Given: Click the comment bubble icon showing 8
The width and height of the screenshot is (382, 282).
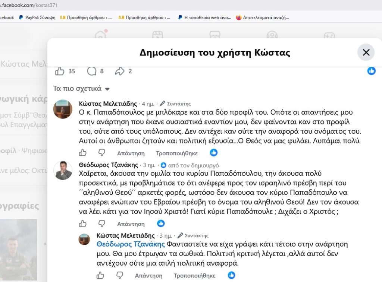Looking at the screenshot, I should tap(92, 71).
